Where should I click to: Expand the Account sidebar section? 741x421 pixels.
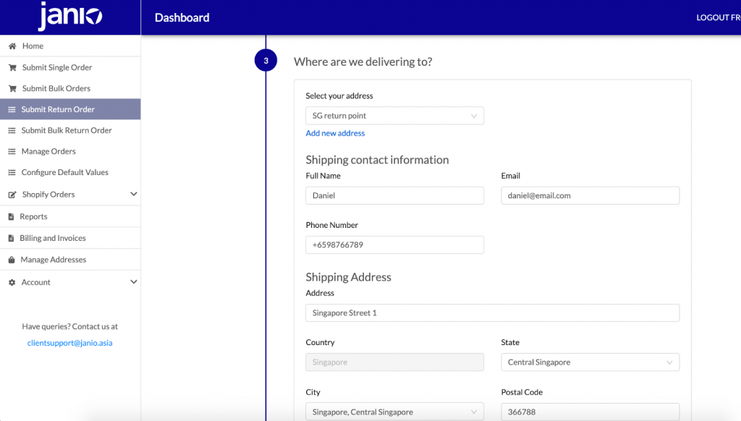pyautogui.click(x=133, y=281)
